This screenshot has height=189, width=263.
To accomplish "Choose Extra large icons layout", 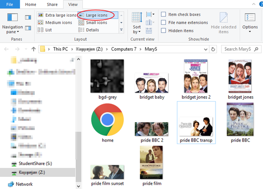I will (x=57, y=15).
